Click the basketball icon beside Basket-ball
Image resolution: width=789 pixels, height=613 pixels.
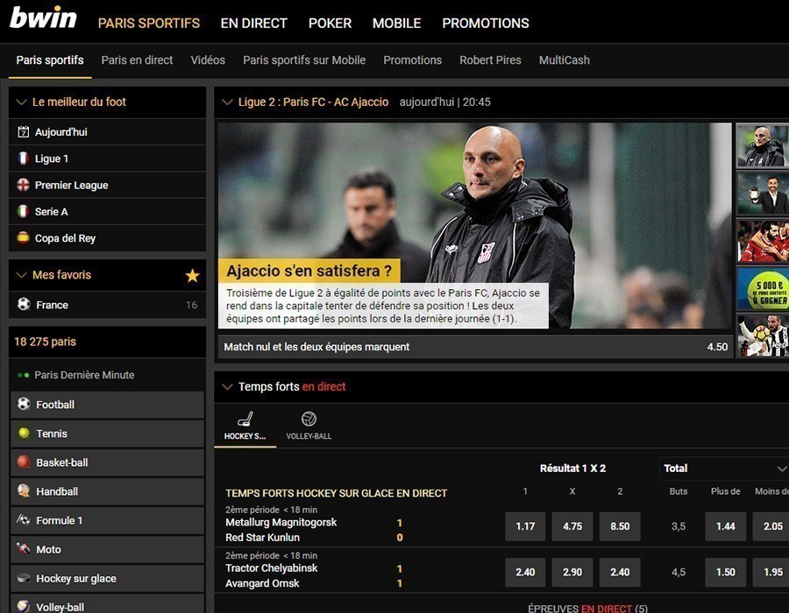point(24,462)
